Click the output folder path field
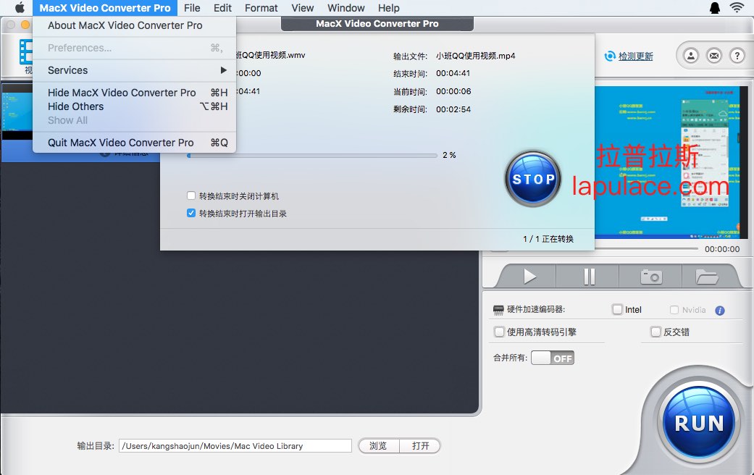 [x=235, y=445]
